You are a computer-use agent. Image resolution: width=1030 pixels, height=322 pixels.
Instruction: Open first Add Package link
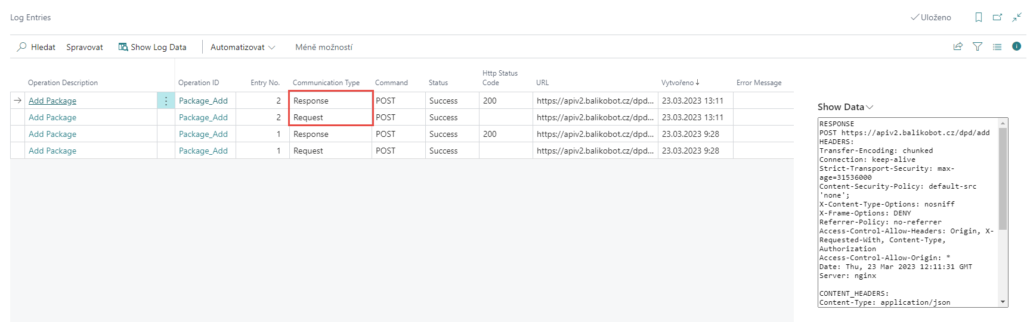pos(52,101)
